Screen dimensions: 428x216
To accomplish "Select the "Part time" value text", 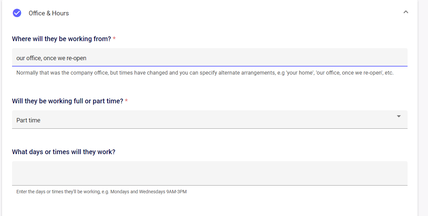I will pos(28,120).
